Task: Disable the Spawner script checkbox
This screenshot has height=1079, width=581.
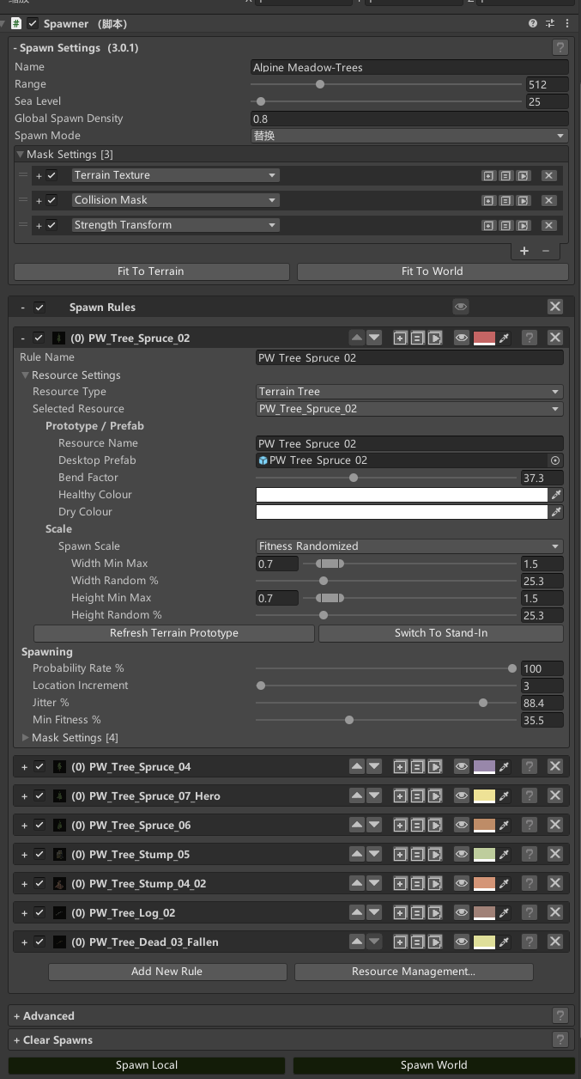Action: [33, 23]
